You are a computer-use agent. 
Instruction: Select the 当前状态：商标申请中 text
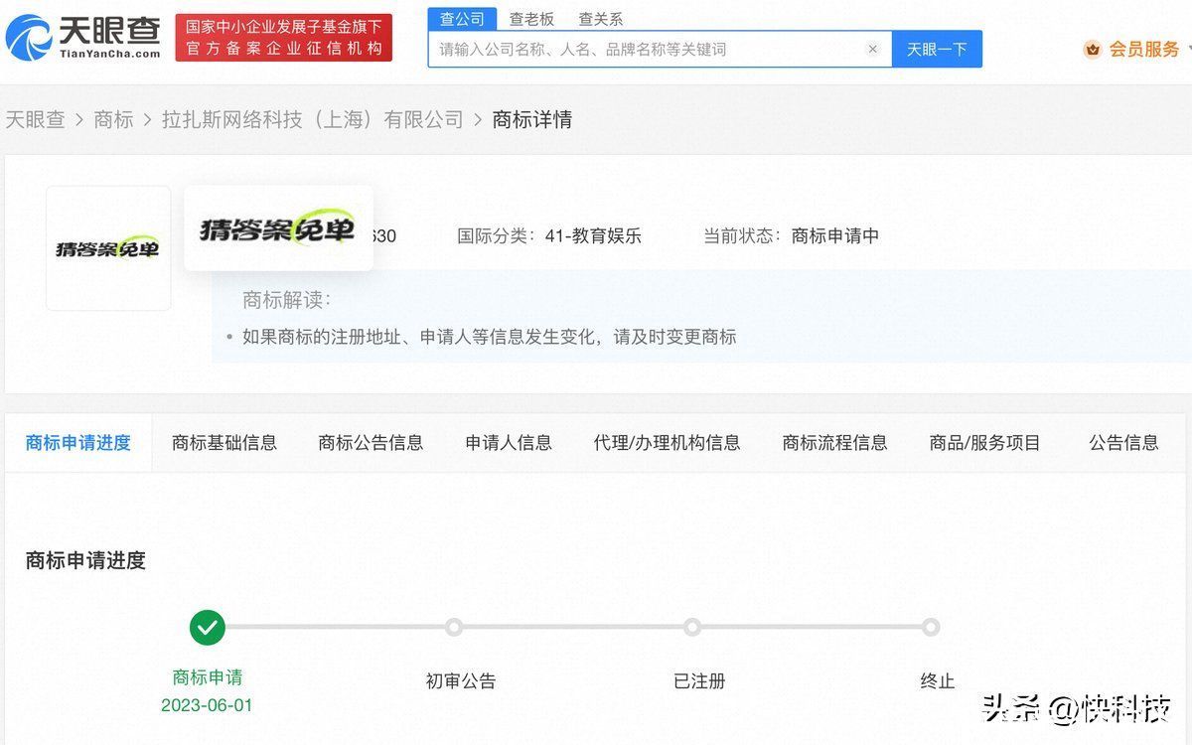click(792, 236)
